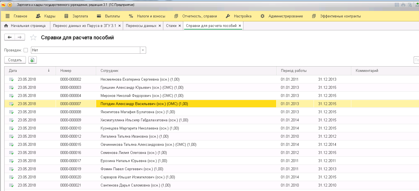Click the forward navigation arrow
The height and width of the screenshot is (191, 419).
pos(20,37)
